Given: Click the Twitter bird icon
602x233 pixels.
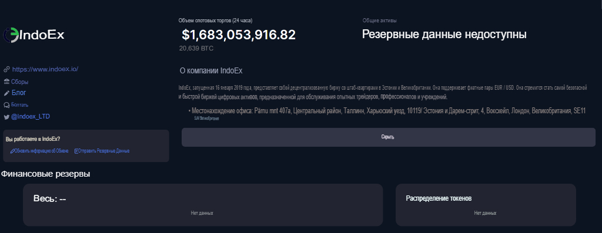Looking at the screenshot, I should tap(6, 117).
